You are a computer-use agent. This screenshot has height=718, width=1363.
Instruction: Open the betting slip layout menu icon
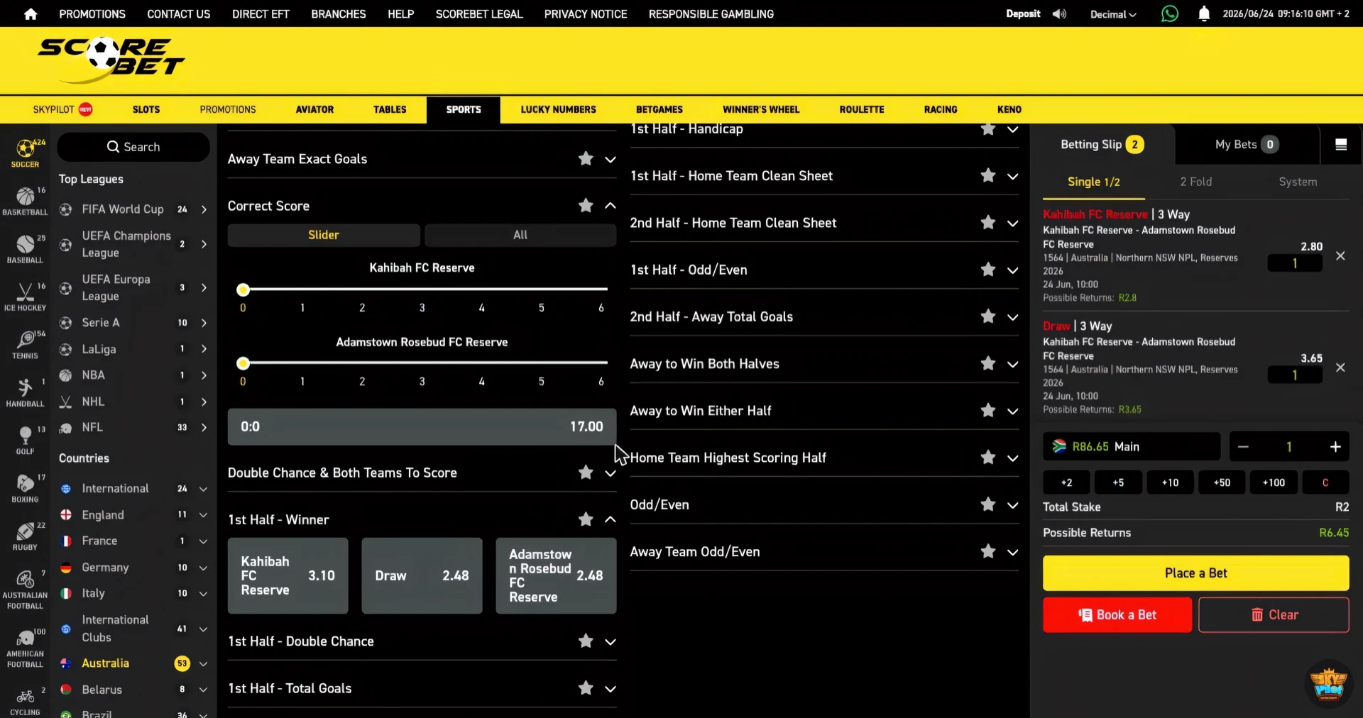pos(1341,145)
